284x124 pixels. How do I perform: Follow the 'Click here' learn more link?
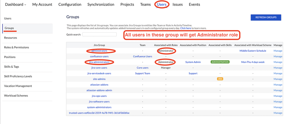tap(186, 28)
